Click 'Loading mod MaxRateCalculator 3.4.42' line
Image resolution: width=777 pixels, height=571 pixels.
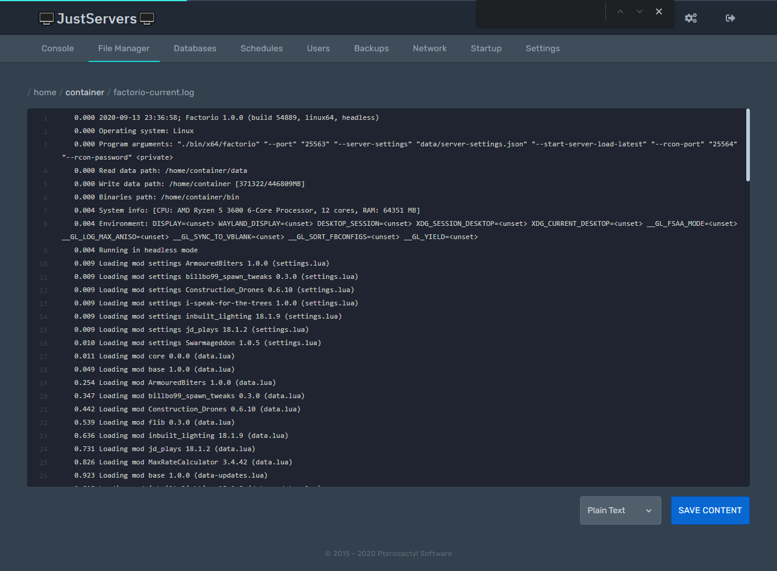183,462
